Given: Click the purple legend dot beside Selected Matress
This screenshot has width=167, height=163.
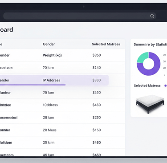Looking at the screenshot, I should (x=165, y=86).
